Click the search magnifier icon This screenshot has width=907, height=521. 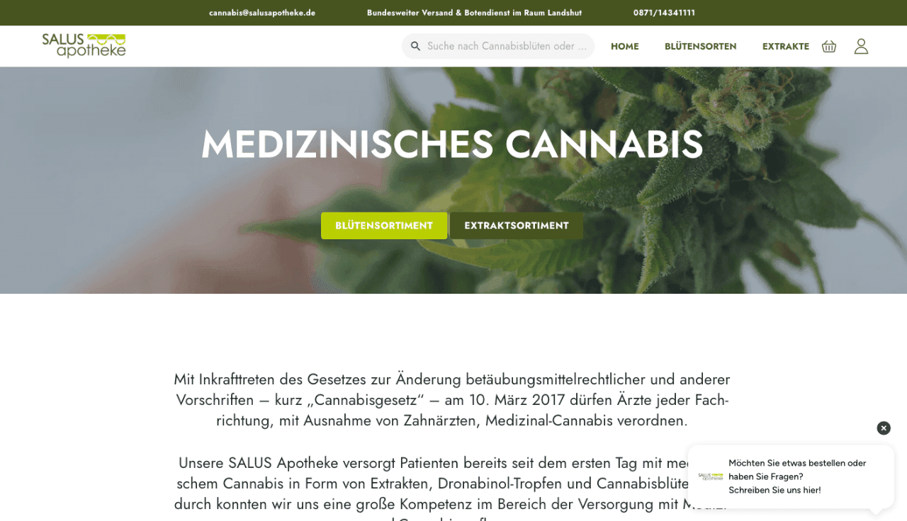click(416, 46)
